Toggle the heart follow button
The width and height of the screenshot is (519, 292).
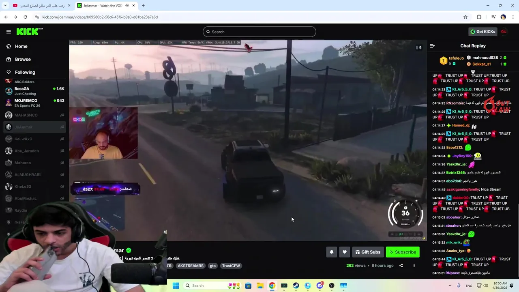click(345, 252)
